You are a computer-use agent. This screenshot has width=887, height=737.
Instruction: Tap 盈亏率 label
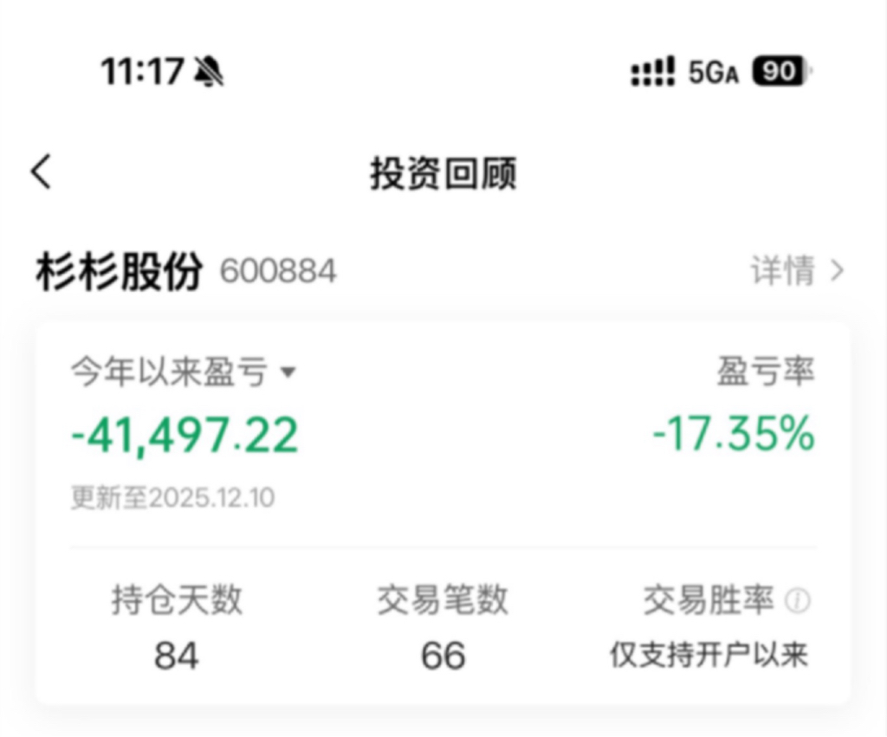pyautogui.click(x=766, y=372)
